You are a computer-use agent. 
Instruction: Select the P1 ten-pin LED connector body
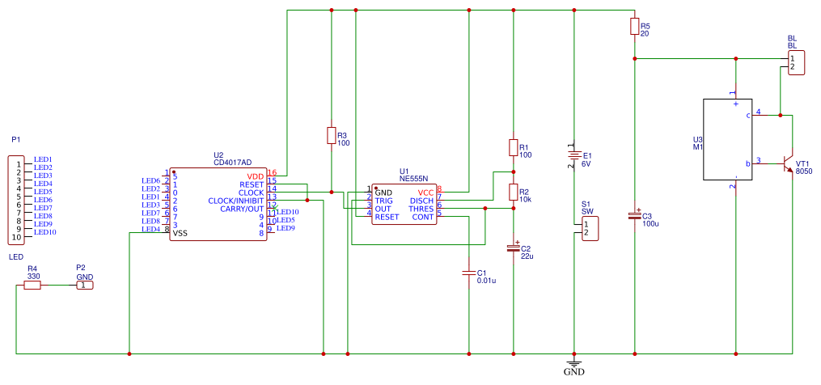click(x=15, y=200)
